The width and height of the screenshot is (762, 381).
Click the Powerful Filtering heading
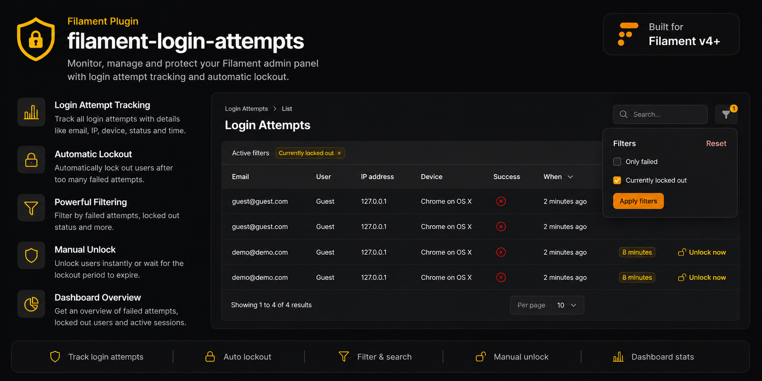coord(91,202)
